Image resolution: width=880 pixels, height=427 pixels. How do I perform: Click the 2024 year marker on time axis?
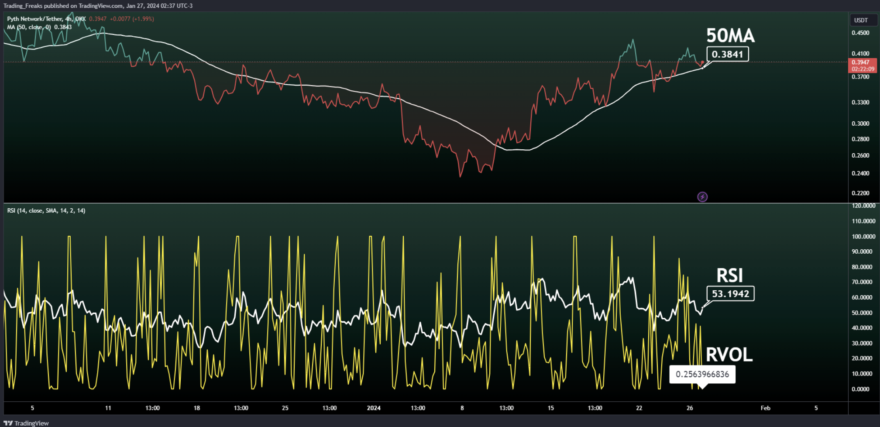(374, 408)
